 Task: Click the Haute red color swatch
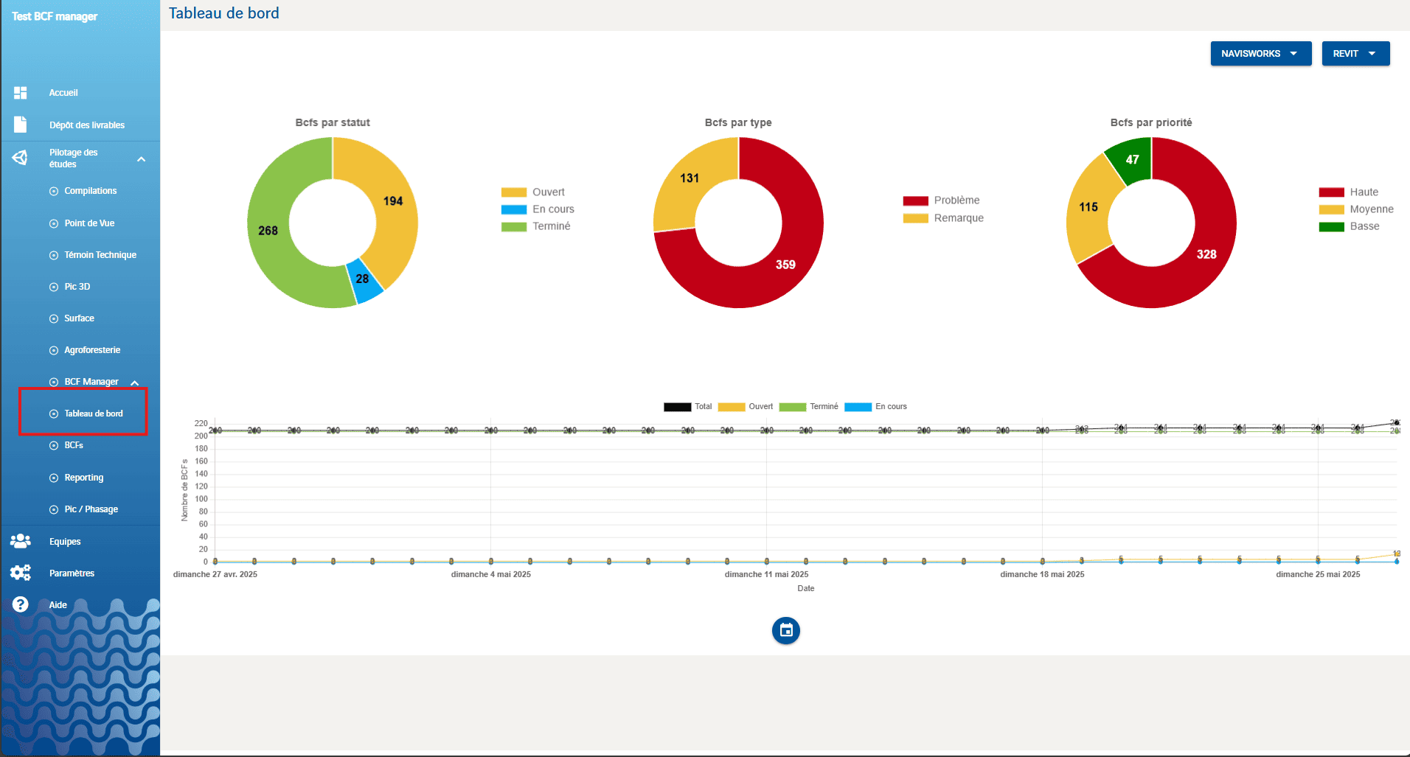pyautogui.click(x=1331, y=192)
